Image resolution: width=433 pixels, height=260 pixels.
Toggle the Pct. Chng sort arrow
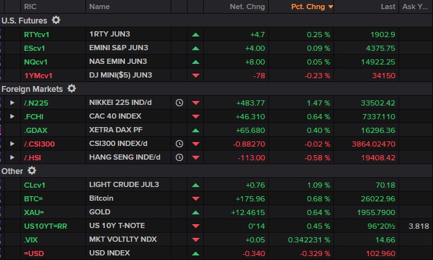tap(331, 7)
